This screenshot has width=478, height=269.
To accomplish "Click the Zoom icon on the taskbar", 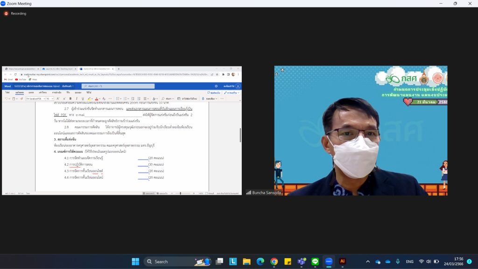I will (329, 262).
